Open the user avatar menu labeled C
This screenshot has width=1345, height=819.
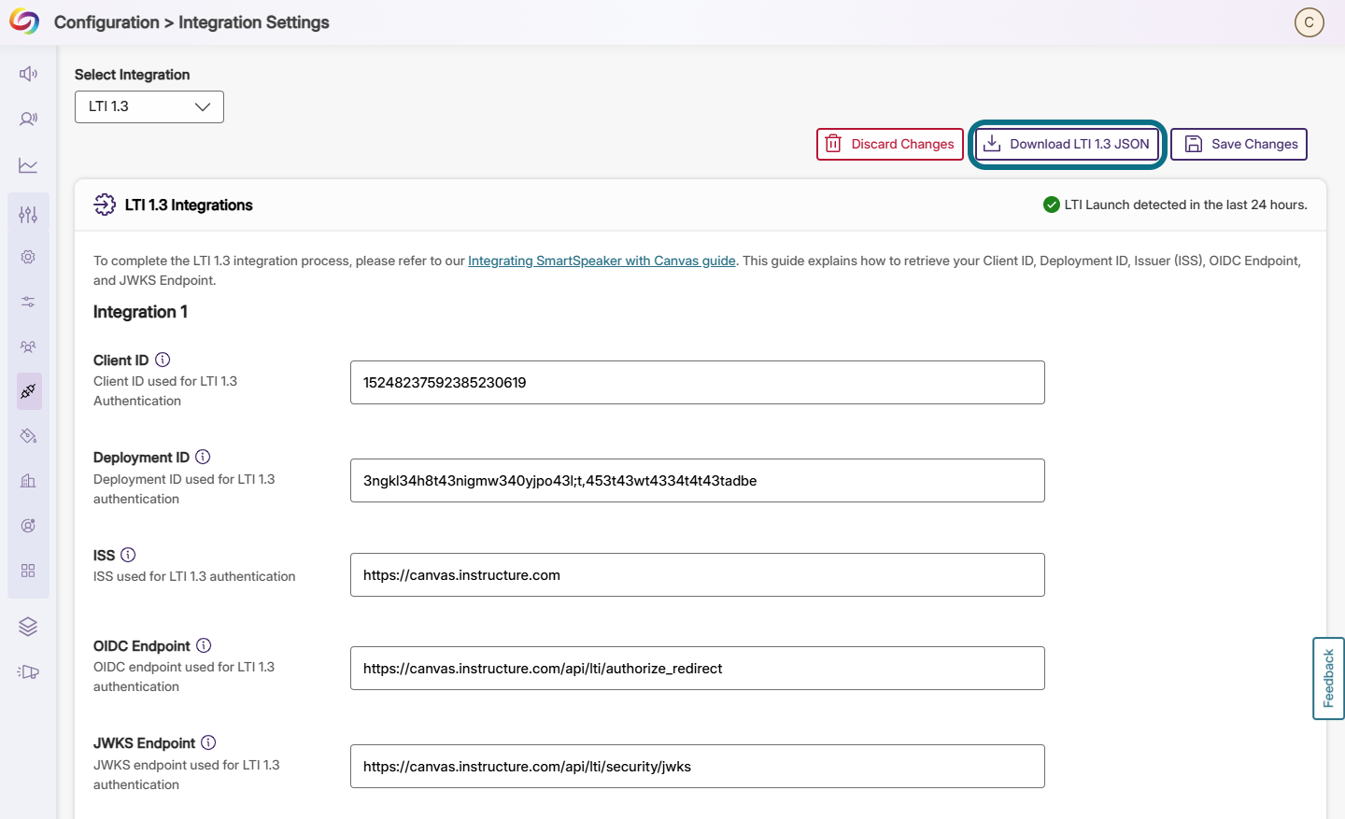click(x=1310, y=22)
